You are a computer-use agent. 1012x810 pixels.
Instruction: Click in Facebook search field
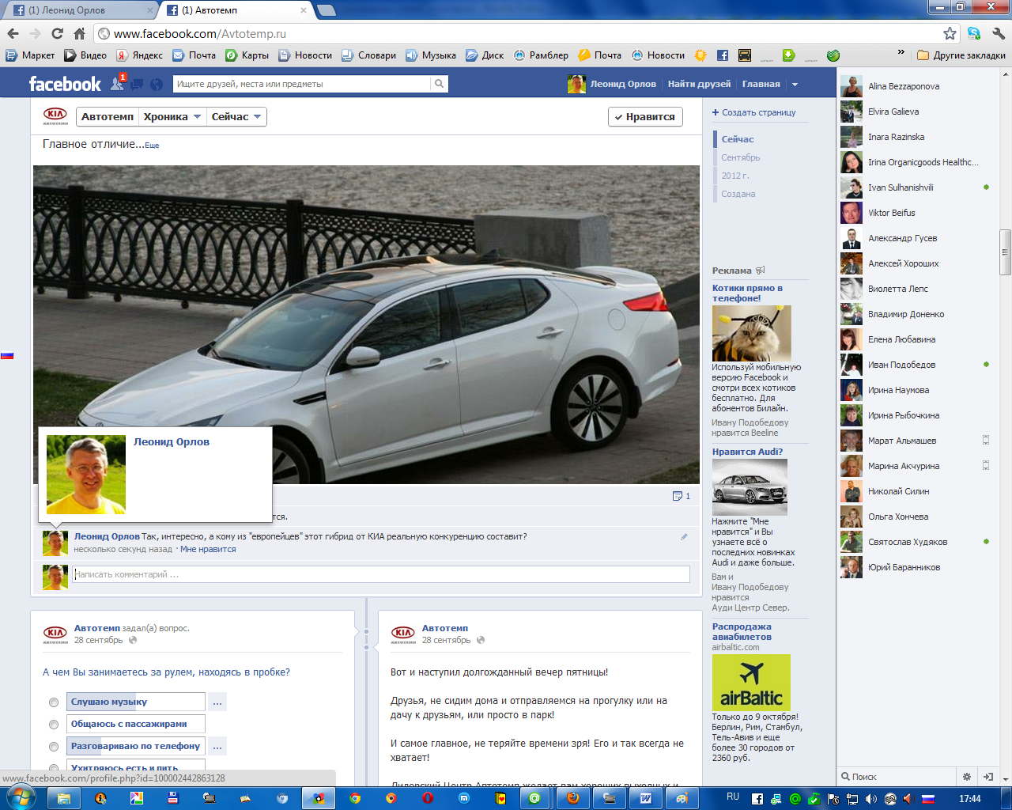pos(302,84)
